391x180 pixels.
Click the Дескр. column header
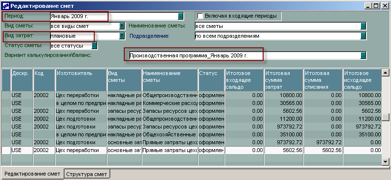click(x=22, y=80)
